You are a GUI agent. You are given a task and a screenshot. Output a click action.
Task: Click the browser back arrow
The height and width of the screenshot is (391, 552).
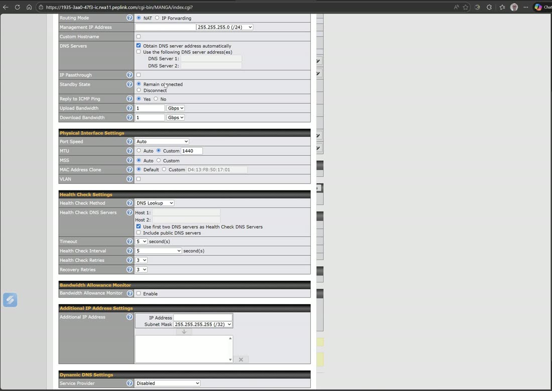tap(6, 7)
